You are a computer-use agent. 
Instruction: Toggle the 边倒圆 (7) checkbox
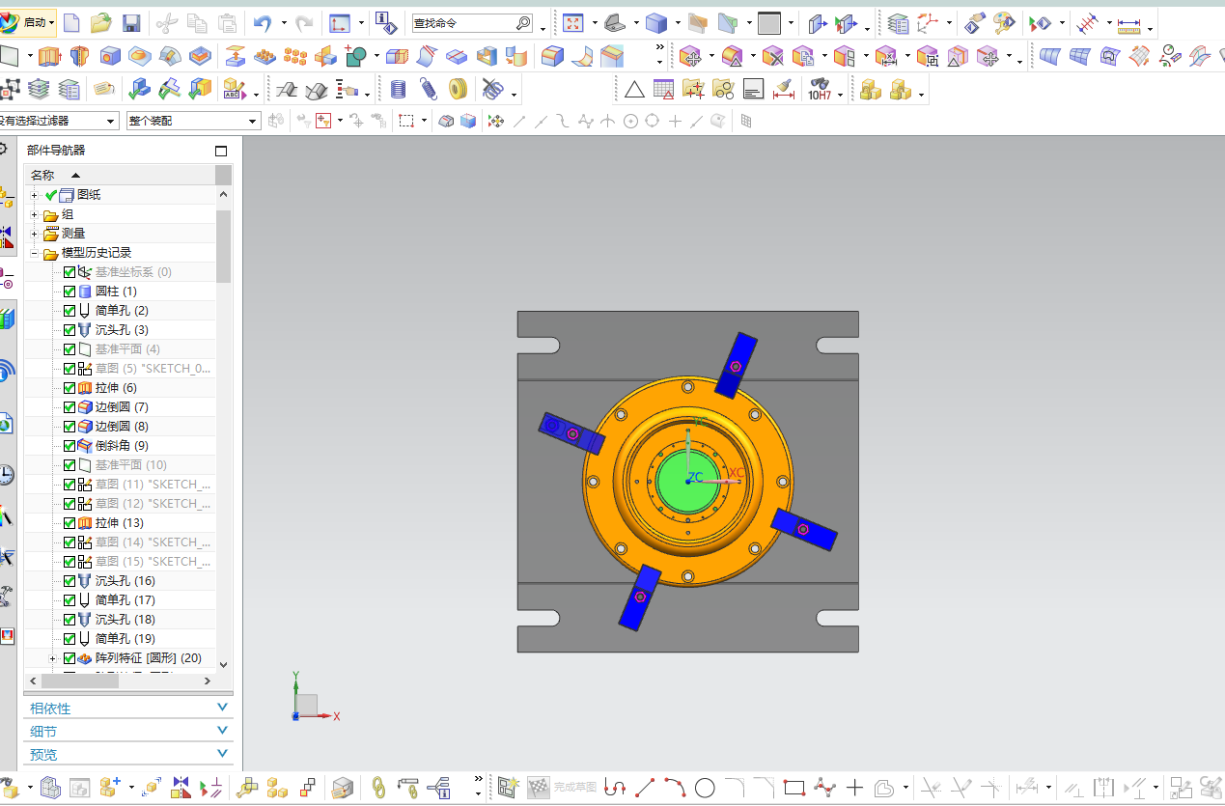click(x=70, y=407)
